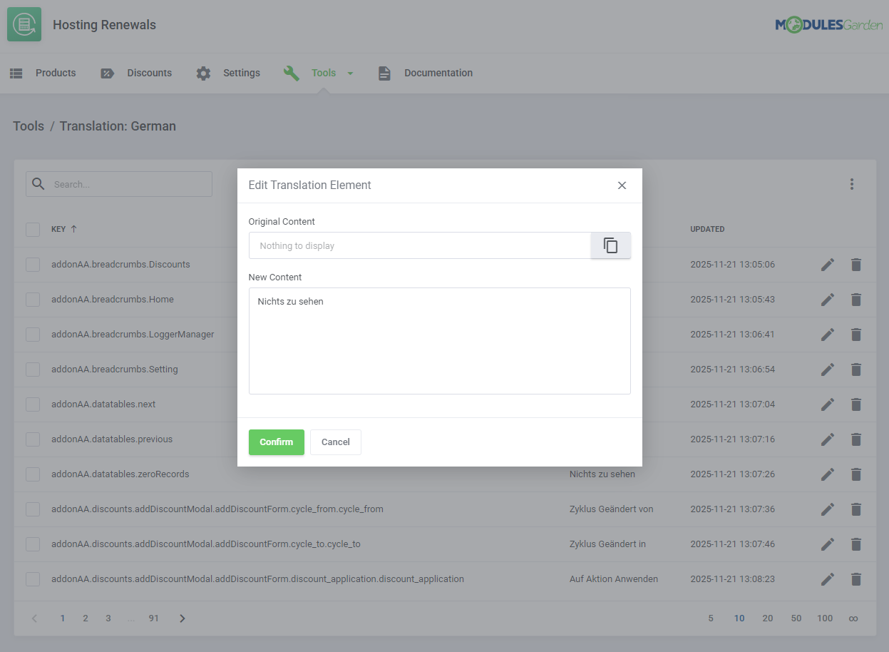Select the checkbox beside addonAA.datatables.zeroRecords
The height and width of the screenshot is (652, 889).
pyautogui.click(x=32, y=474)
